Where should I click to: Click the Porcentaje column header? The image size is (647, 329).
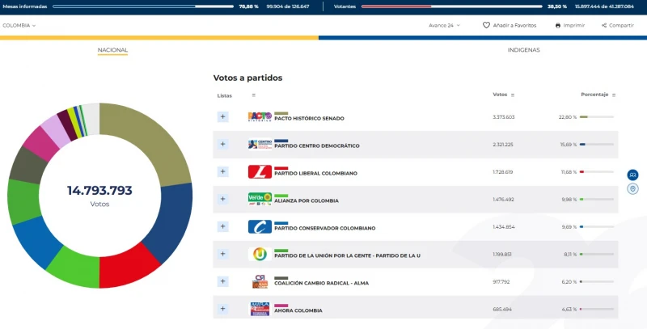(x=594, y=95)
